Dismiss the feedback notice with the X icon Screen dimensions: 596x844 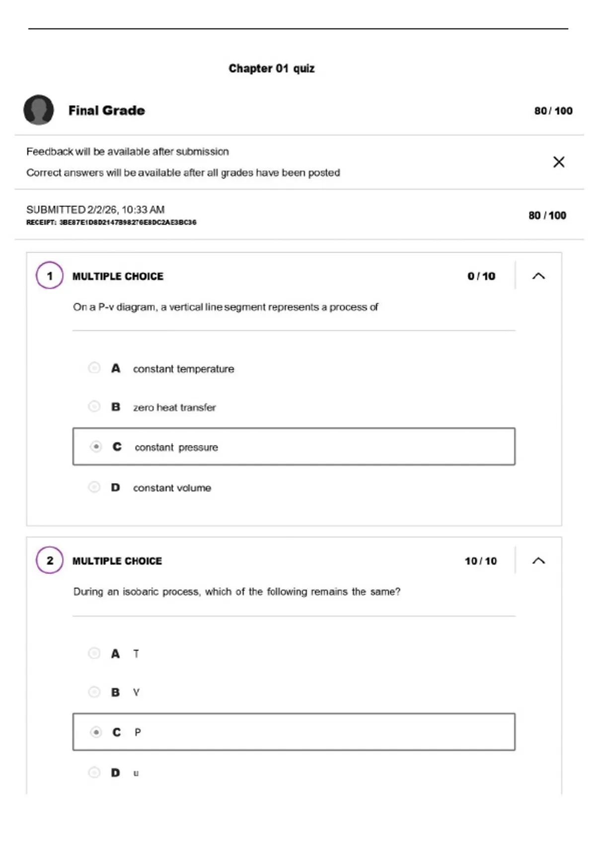point(559,162)
